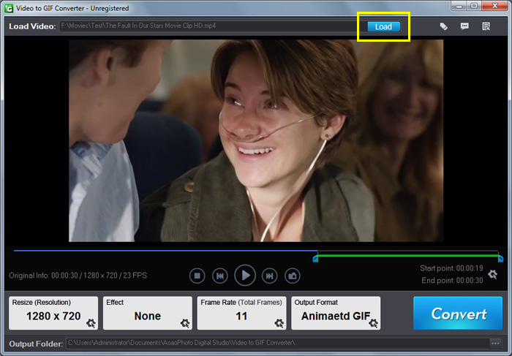This screenshot has width=512, height=356.
Task: Open Effect gear settings
Action: (x=185, y=323)
